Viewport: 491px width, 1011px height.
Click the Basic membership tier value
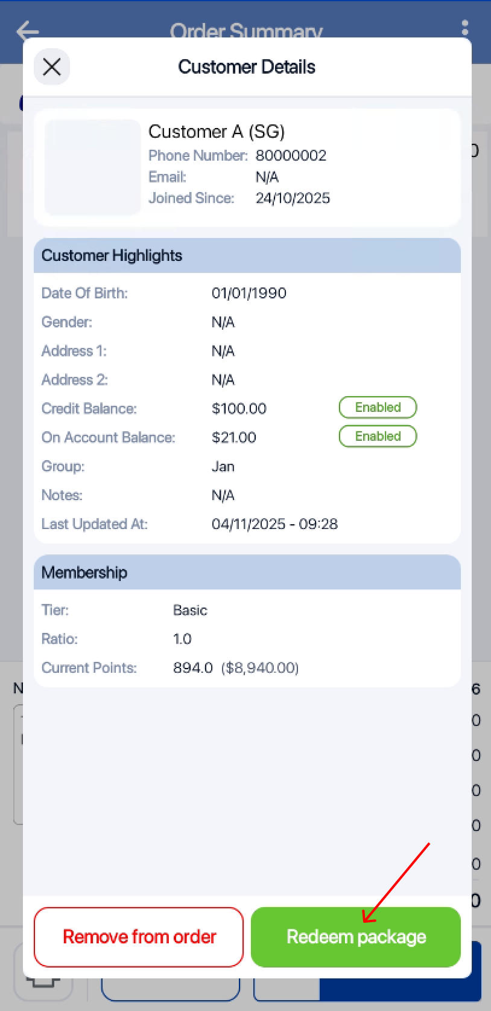(190, 611)
